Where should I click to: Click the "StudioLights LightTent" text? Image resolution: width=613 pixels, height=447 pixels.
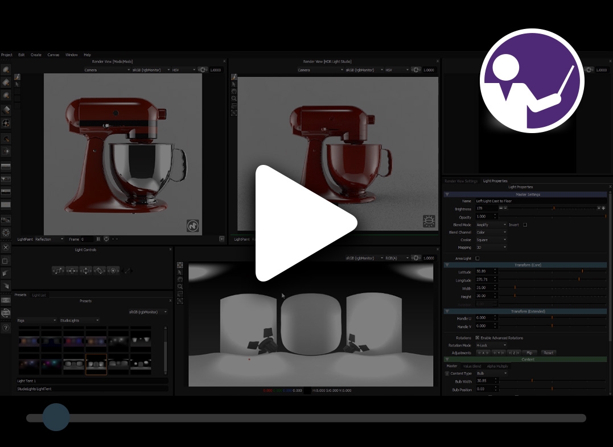(34, 389)
